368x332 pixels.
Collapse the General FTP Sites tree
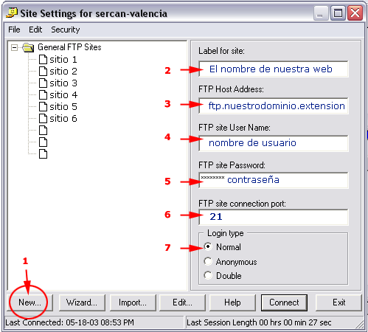click(15, 47)
